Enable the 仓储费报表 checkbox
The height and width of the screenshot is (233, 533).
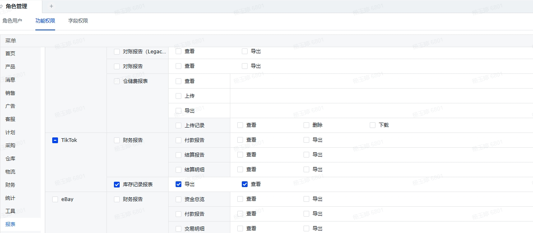tap(117, 81)
